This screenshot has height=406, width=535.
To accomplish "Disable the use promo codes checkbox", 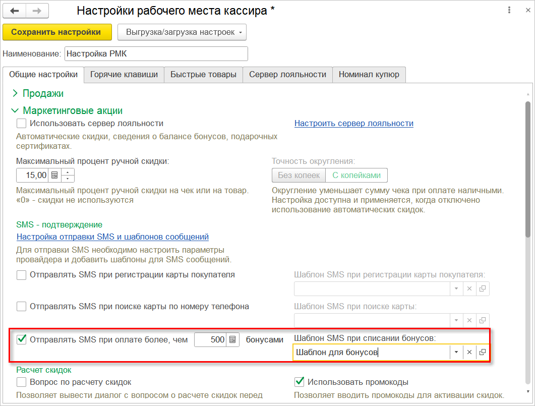I will point(300,382).
